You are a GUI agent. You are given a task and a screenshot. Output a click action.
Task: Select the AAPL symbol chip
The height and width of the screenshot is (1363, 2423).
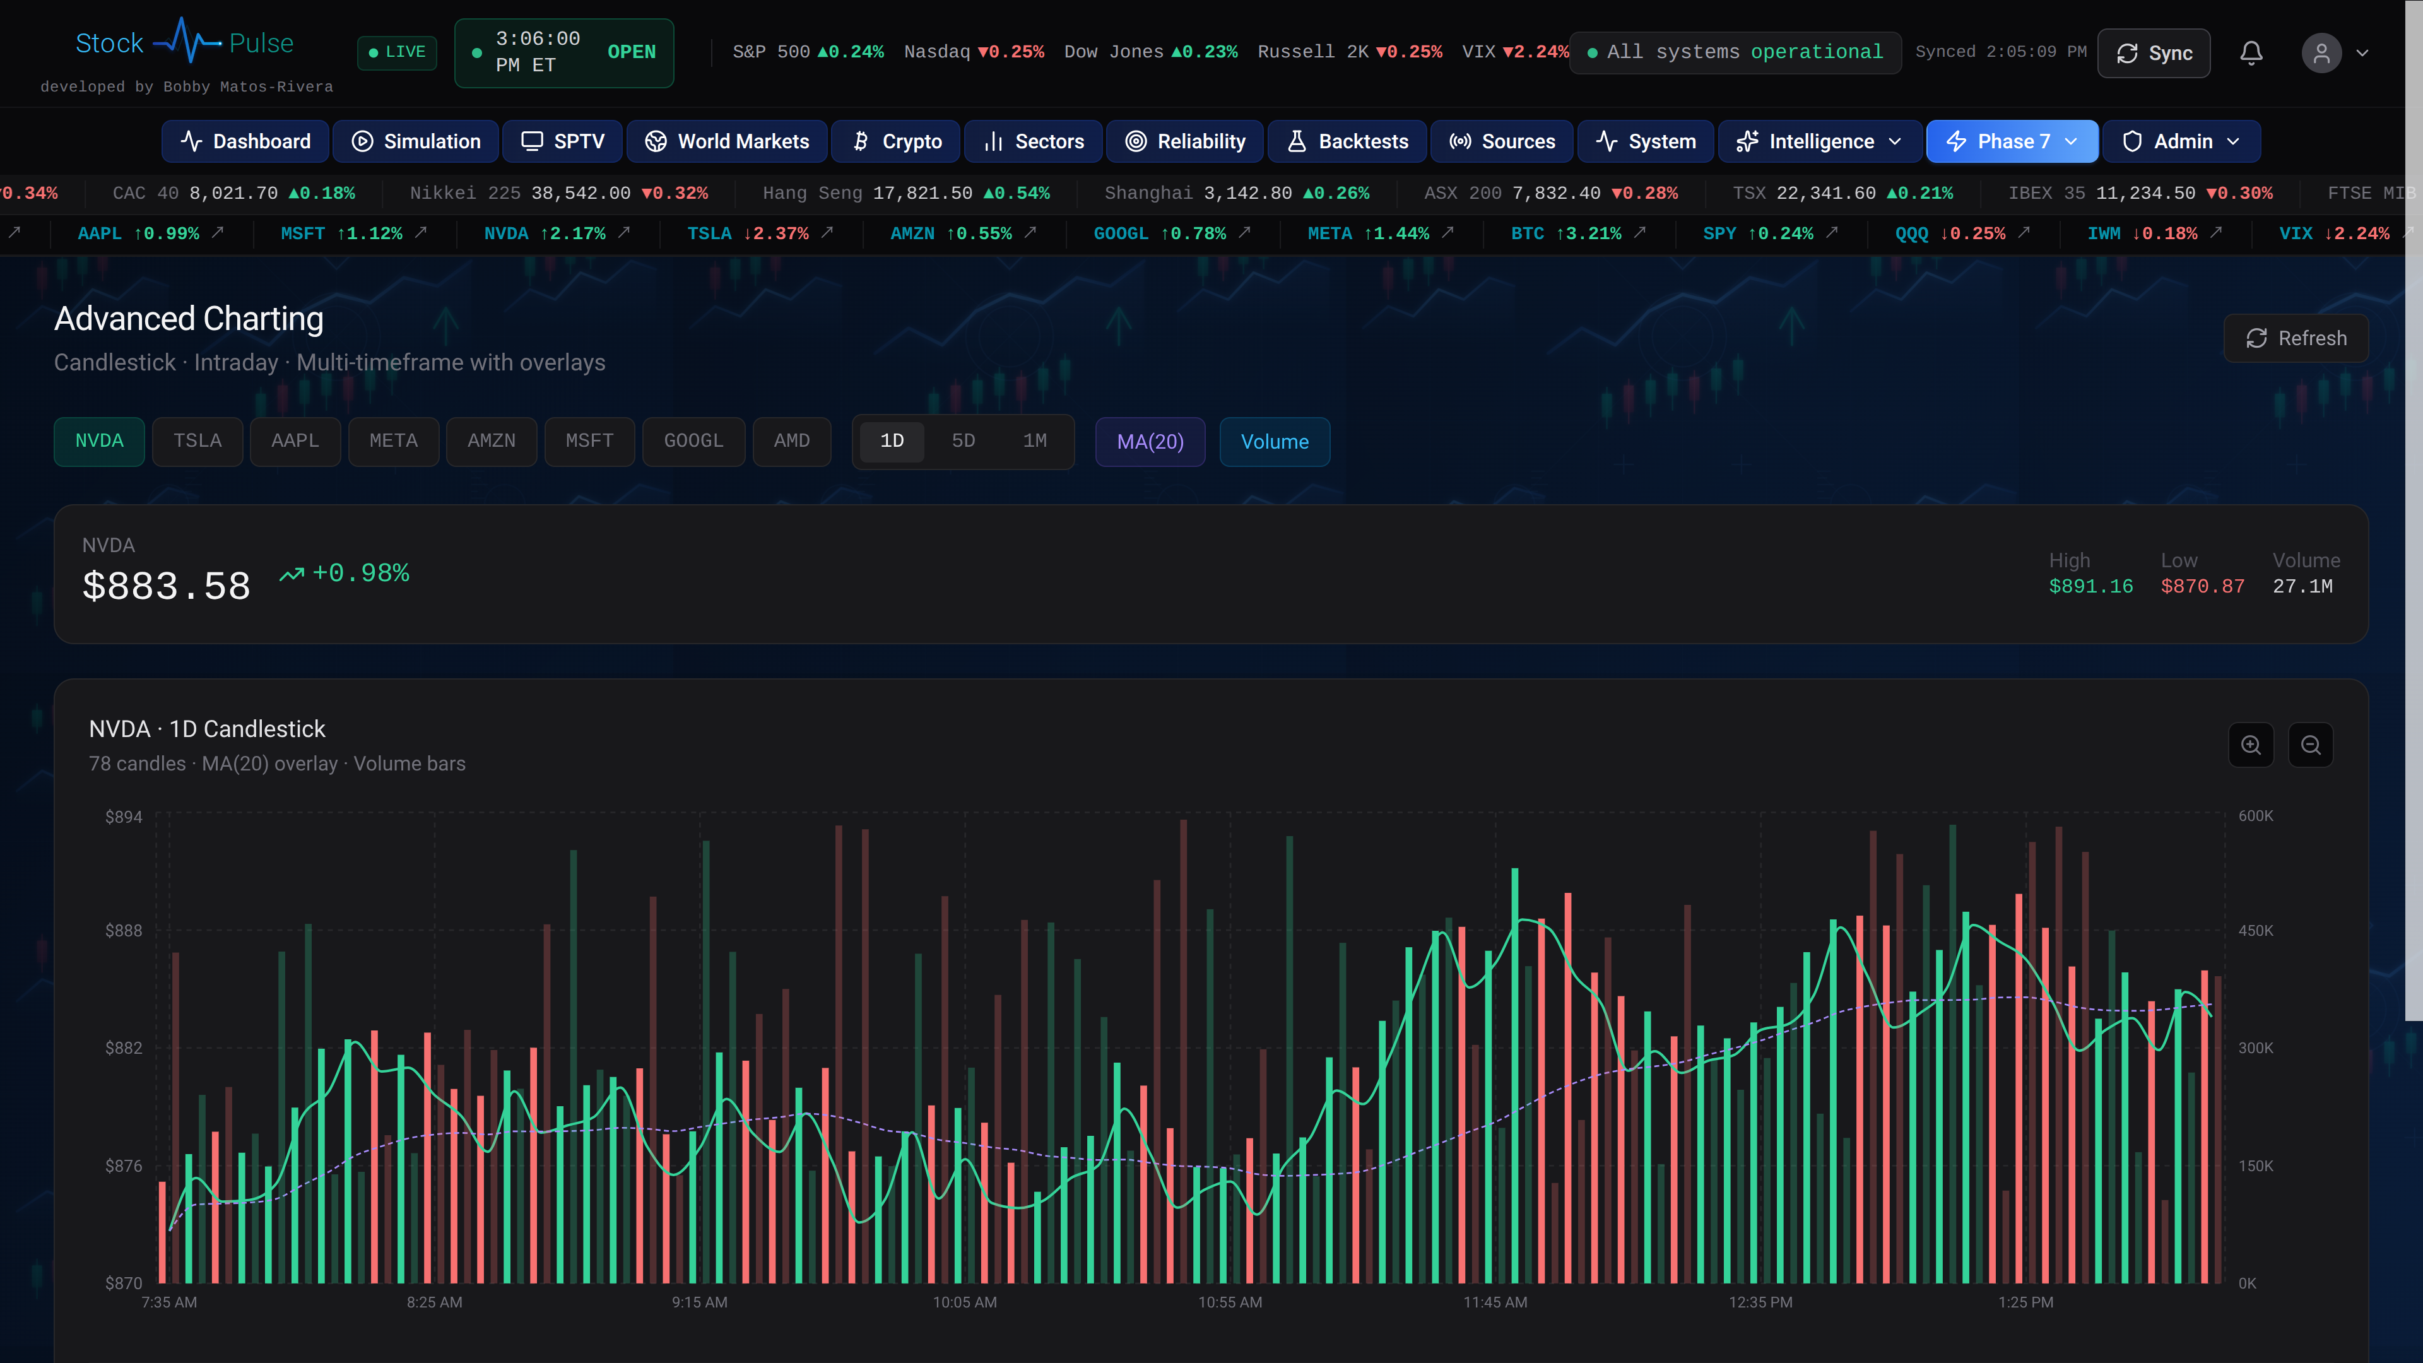[295, 441]
